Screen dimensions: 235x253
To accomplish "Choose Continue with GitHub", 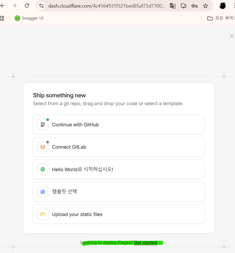I will pos(119,124).
